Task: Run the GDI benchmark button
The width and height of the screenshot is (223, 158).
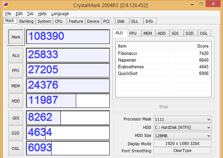Action: click(x=16, y=118)
